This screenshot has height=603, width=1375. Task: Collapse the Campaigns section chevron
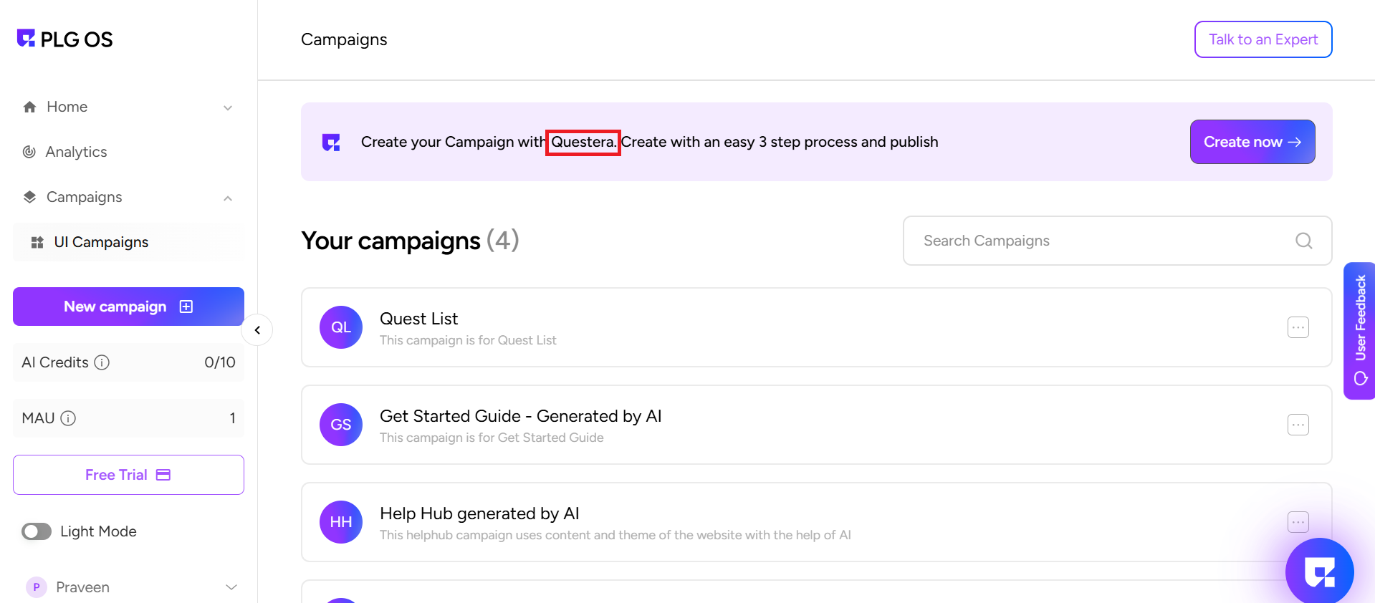[228, 198]
